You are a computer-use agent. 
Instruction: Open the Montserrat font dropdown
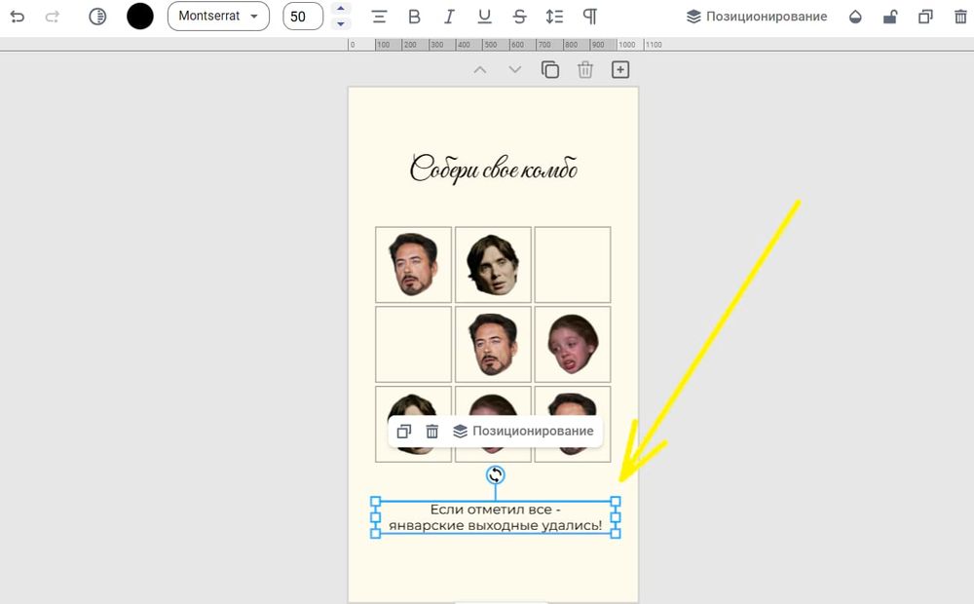(x=218, y=17)
